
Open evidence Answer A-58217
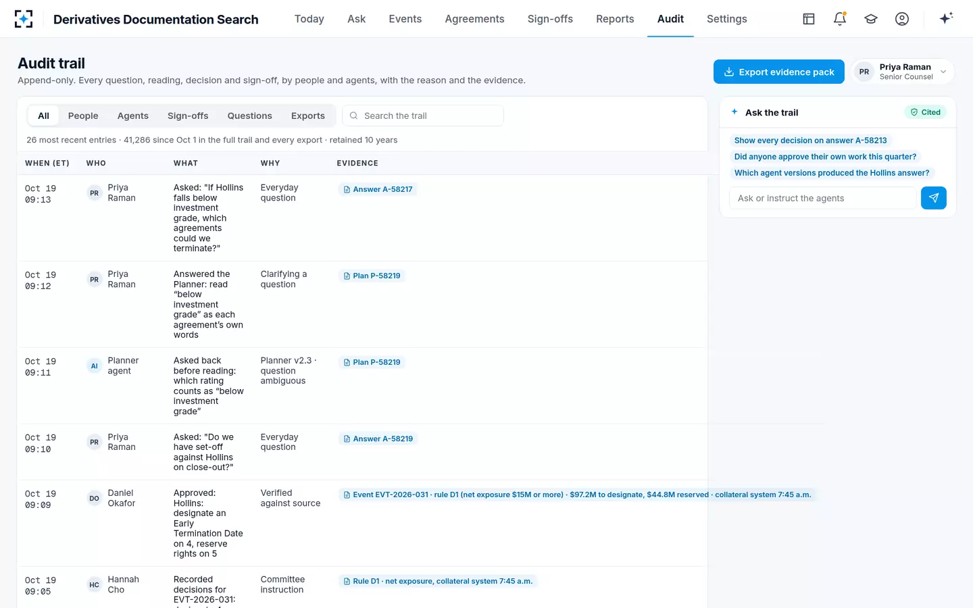click(378, 189)
